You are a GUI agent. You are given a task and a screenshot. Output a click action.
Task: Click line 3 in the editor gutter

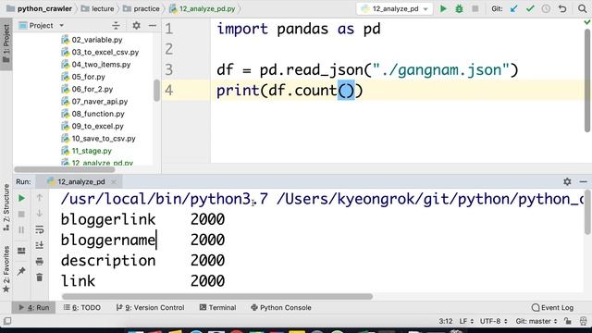[x=168, y=69]
